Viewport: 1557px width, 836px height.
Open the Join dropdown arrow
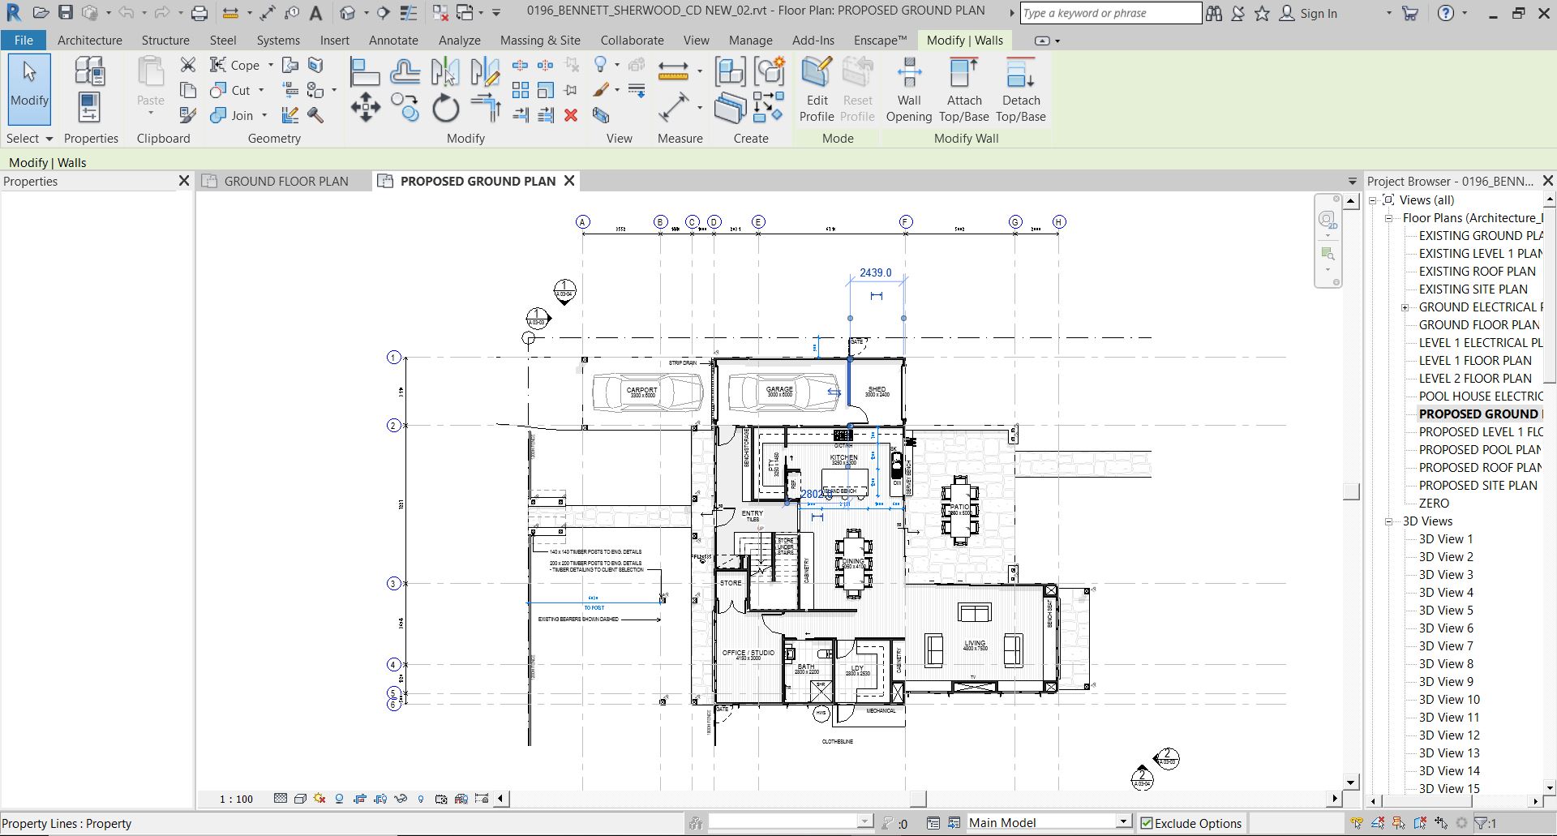pyautogui.click(x=264, y=115)
